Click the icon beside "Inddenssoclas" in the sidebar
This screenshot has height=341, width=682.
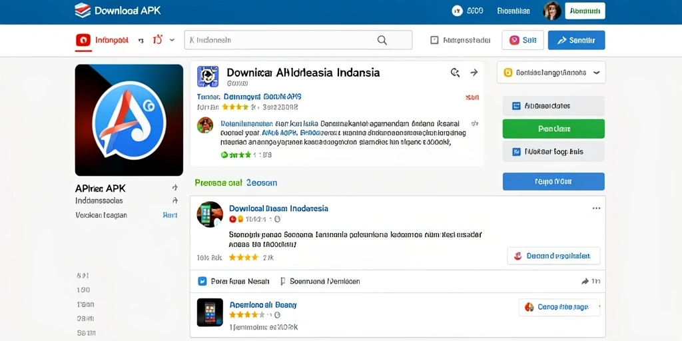pos(175,200)
